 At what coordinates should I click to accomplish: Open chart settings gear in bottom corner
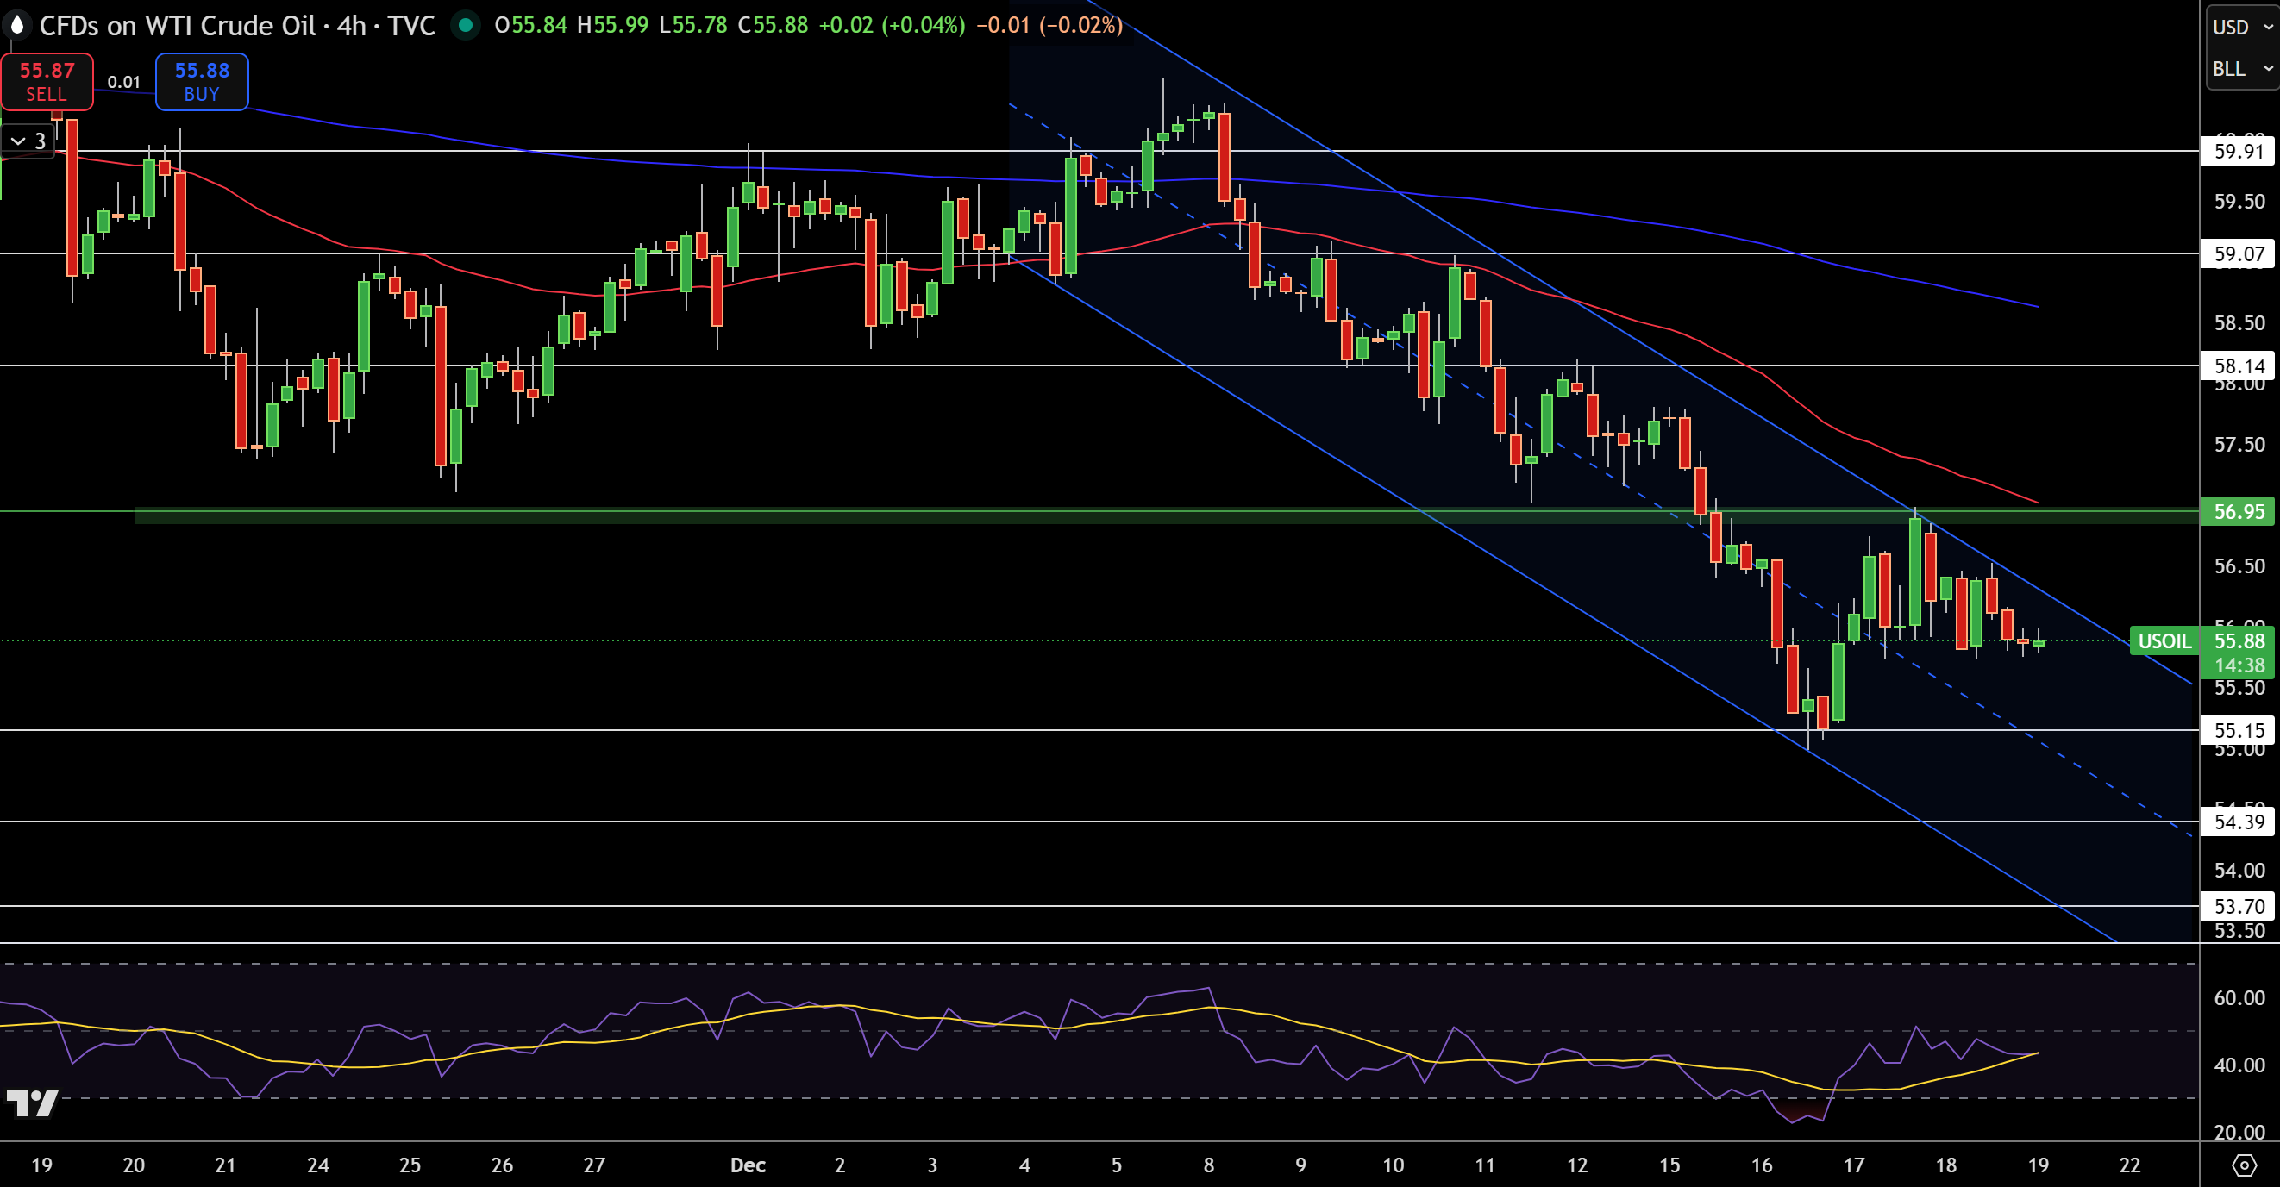(x=2244, y=1165)
